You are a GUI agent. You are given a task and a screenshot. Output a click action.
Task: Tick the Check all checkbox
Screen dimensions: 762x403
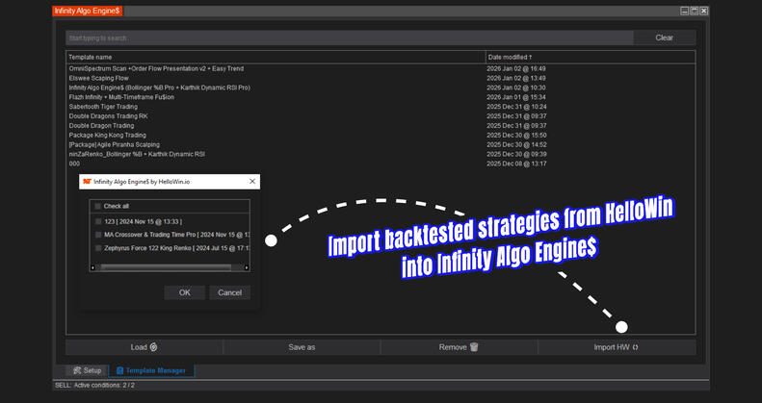[x=97, y=206]
